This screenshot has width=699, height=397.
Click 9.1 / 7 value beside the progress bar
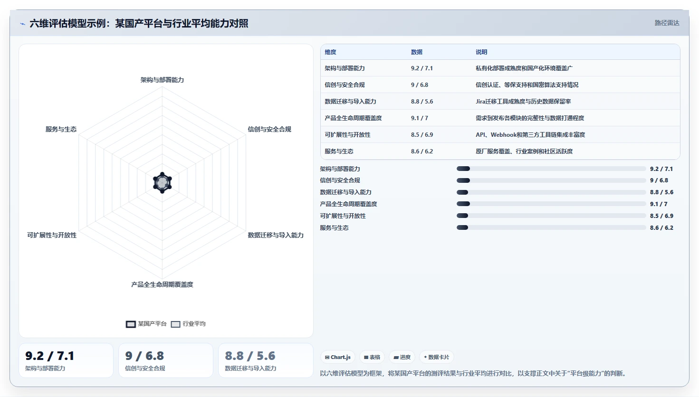[659, 204]
